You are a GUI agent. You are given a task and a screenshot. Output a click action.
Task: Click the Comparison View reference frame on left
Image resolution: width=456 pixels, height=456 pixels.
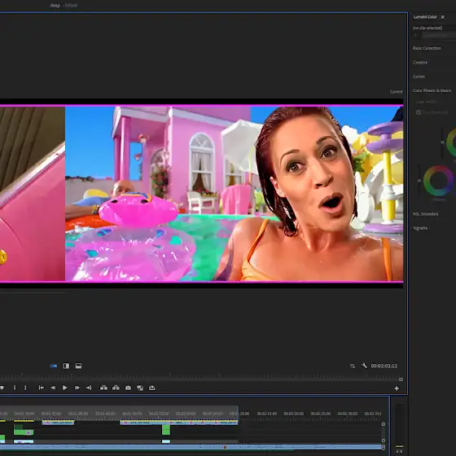click(33, 194)
